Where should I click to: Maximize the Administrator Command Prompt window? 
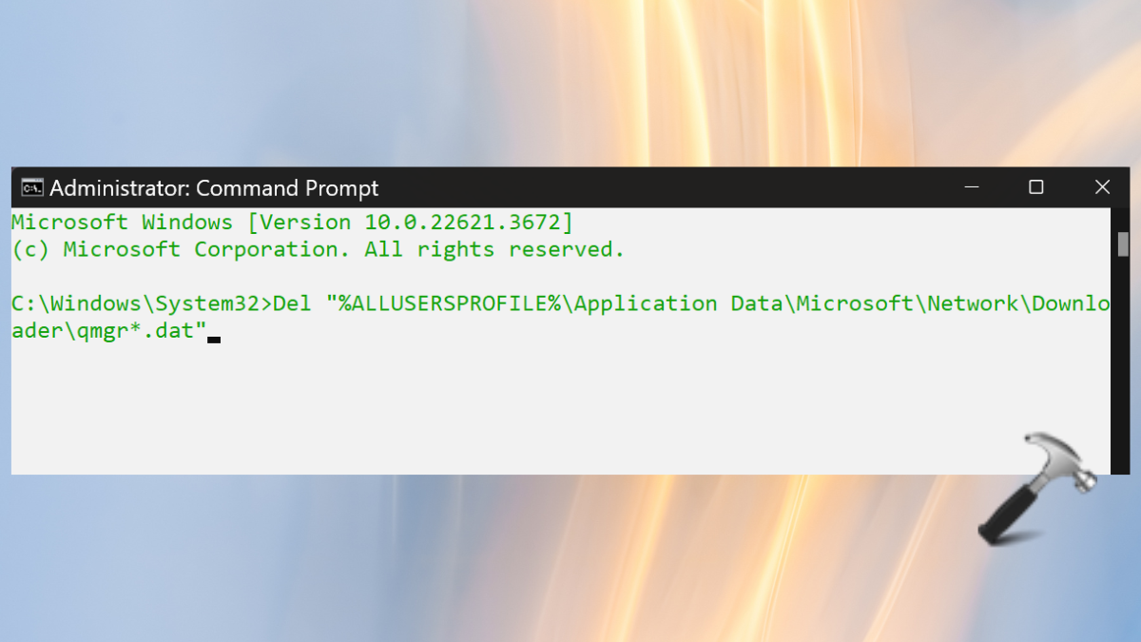1036,187
